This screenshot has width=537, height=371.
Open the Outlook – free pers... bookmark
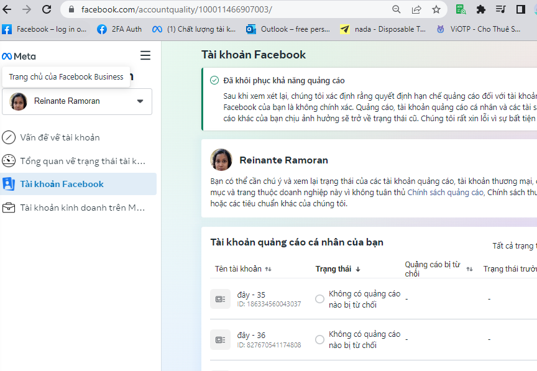tap(288, 29)
